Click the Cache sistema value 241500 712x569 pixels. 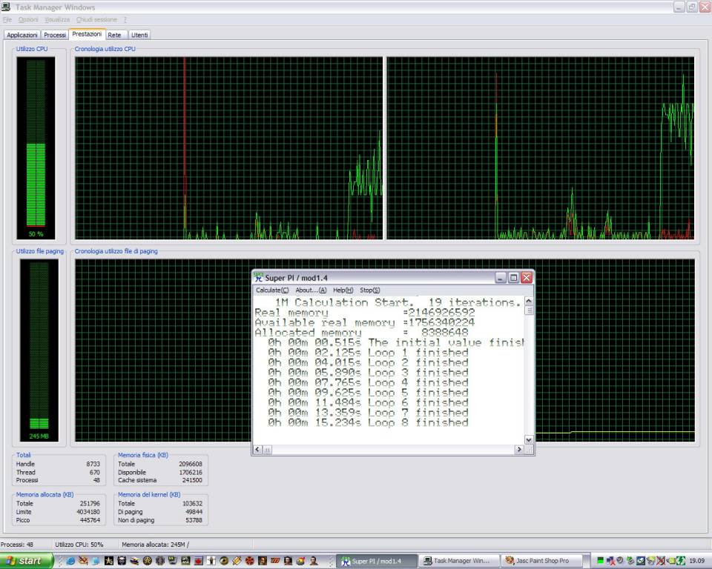pyautogui.click(x=191, y=480)
